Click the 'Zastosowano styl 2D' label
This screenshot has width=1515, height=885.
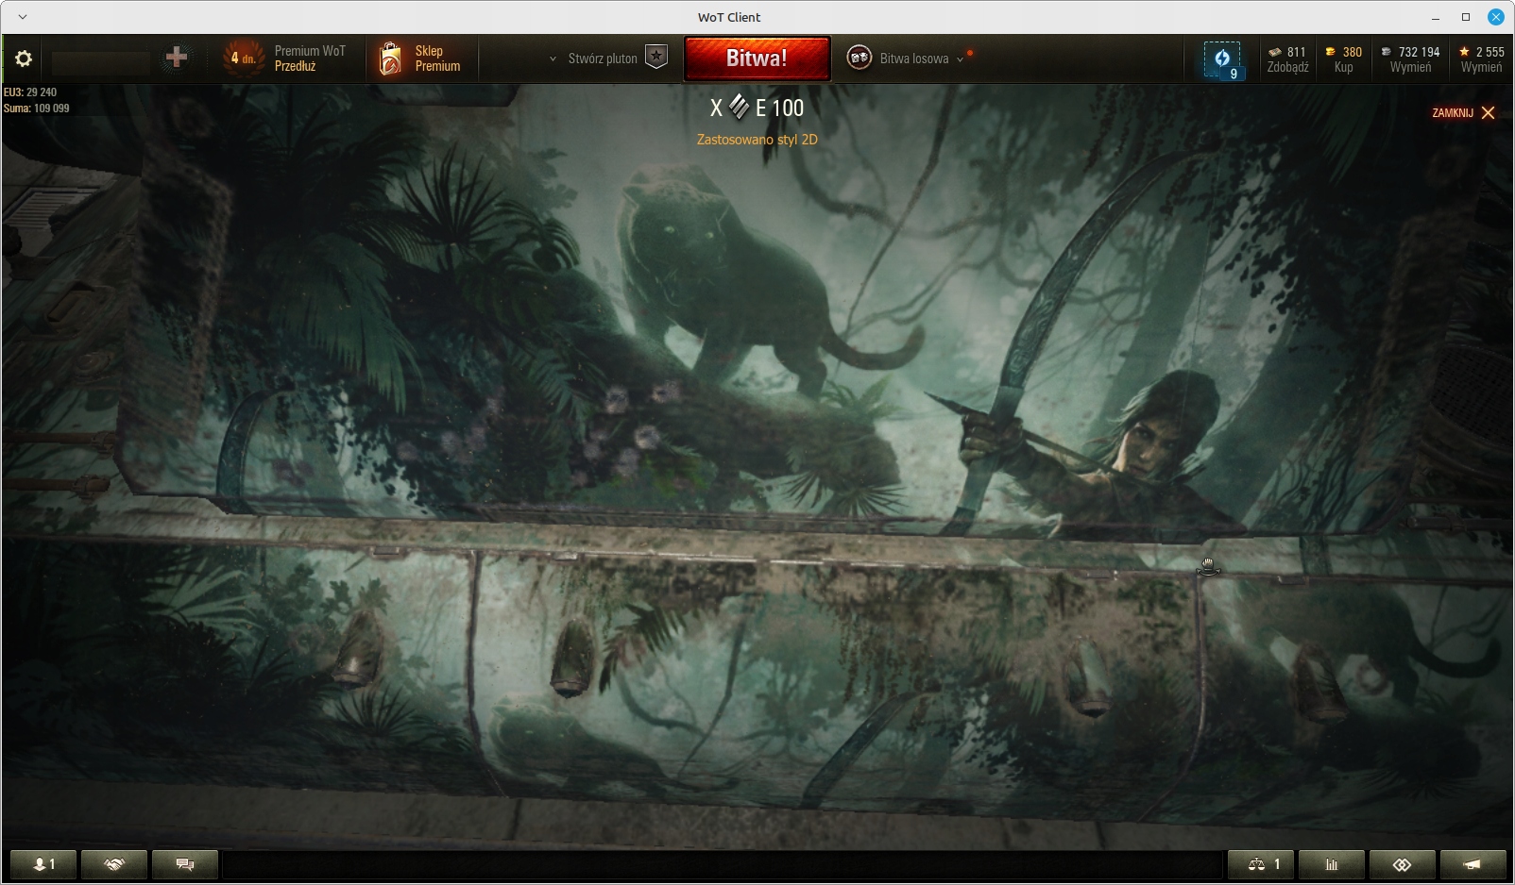tap(757, 140)
